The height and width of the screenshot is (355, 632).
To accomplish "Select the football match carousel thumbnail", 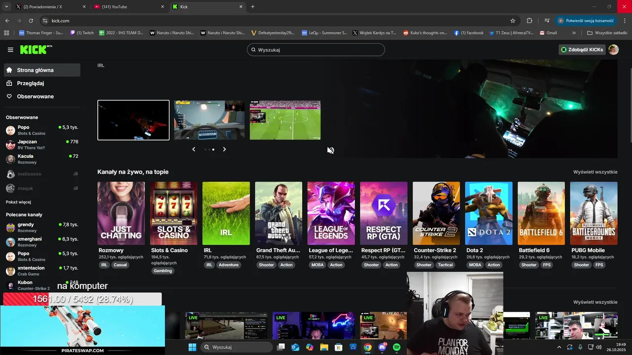I will coord(285,120).
